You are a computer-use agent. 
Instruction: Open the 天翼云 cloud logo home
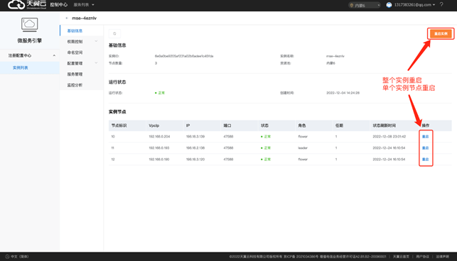click(27, 4)
